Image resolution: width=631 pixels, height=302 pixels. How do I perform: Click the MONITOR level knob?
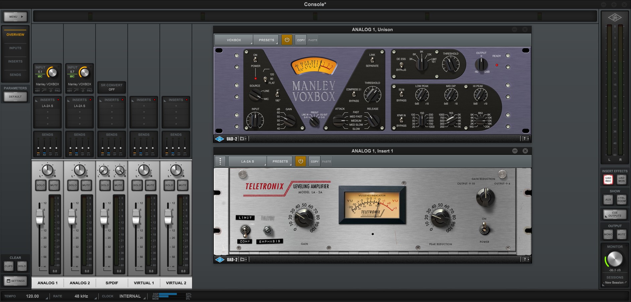pyautogui.click(x=615, y=259)
